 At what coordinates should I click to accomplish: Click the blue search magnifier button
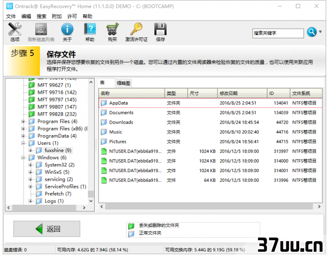[x=312, y=32]
